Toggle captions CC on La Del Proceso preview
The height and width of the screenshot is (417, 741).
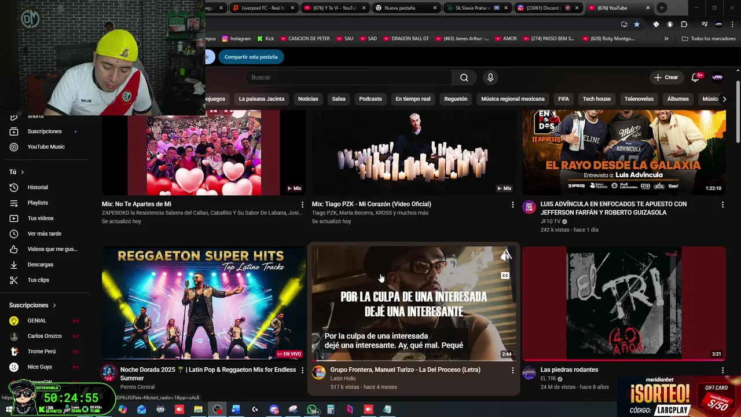pos(505,276)
